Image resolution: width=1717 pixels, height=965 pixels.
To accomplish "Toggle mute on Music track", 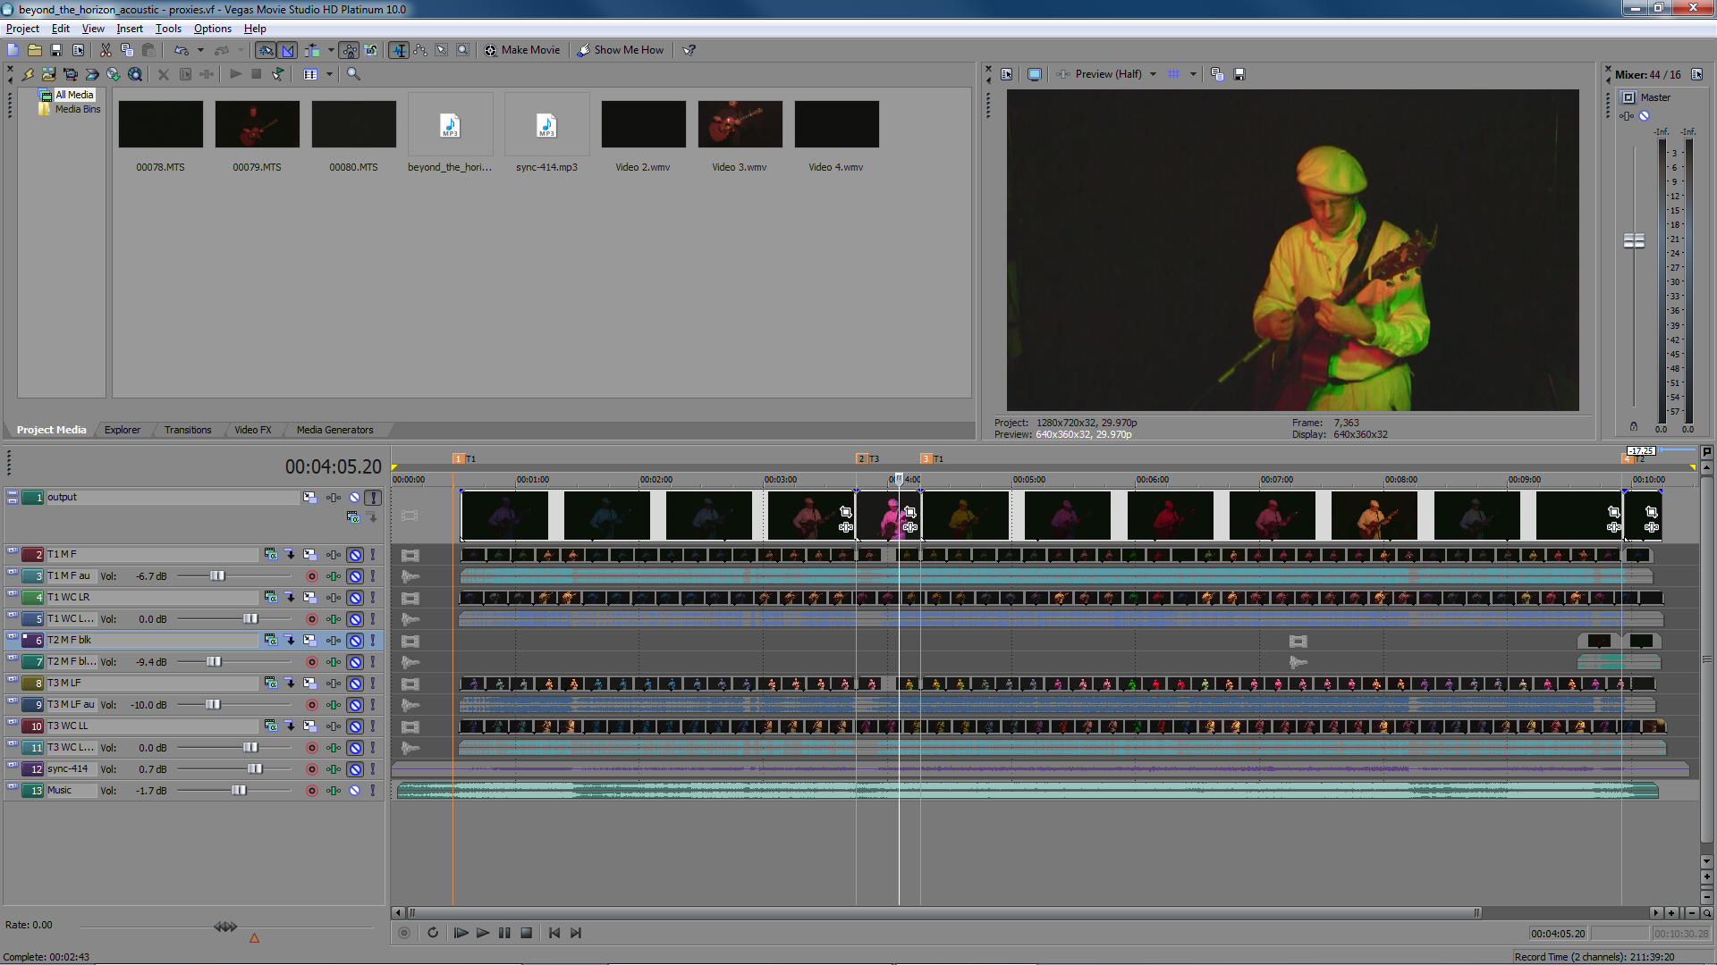I will 355,791.
